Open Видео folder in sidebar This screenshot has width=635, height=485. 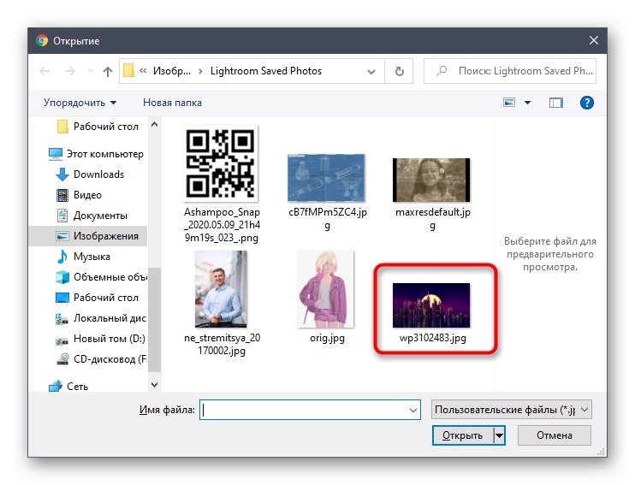[x=79, y=195]
